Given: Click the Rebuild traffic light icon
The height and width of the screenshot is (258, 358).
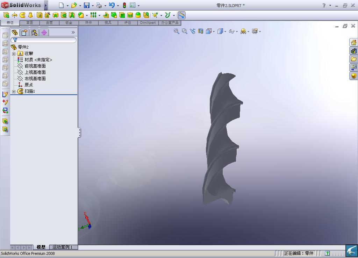Looking at the screenshot, I should 124,5.
